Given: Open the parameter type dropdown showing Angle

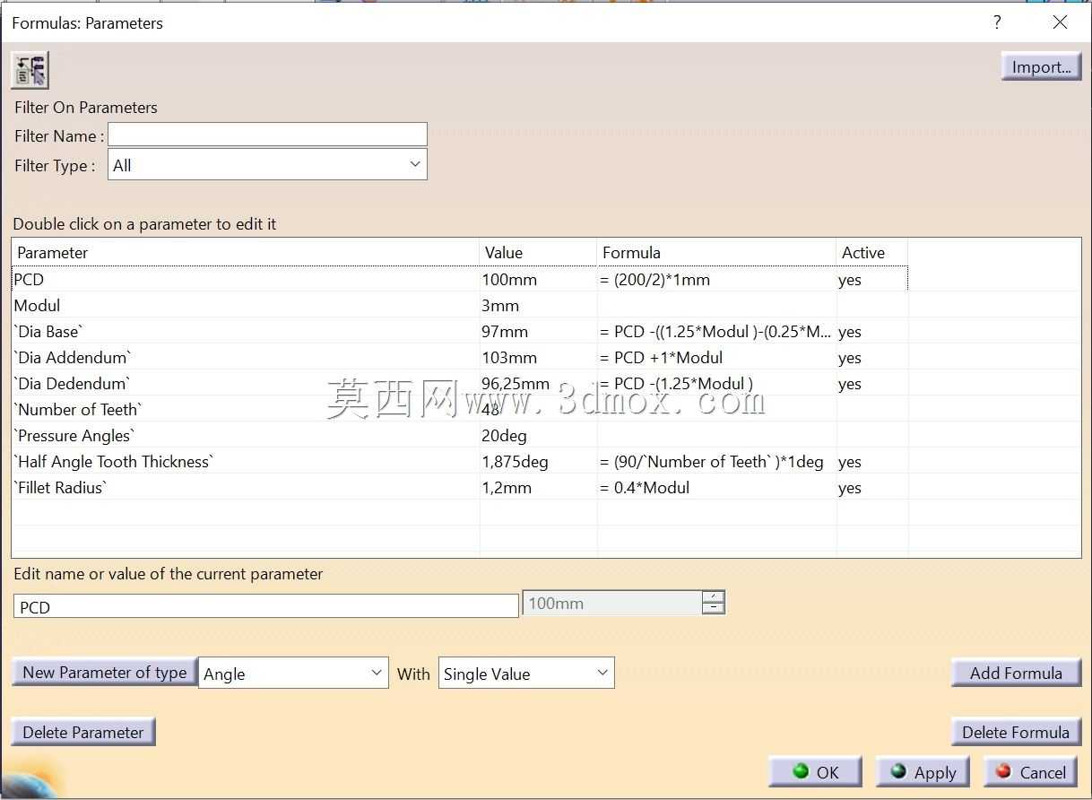Looking at the screenshot, I should (293, 674).
